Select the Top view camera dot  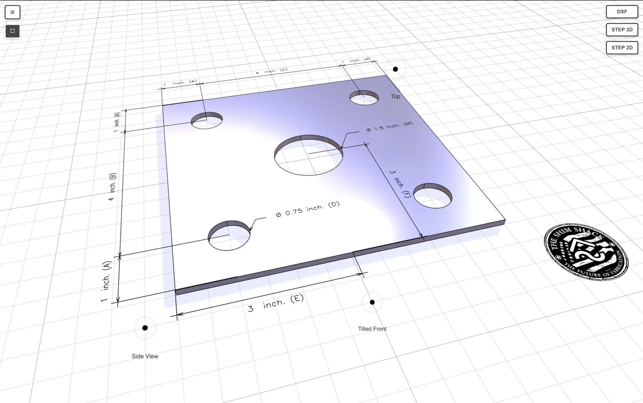pyautogui.click(x=395, y=69)
